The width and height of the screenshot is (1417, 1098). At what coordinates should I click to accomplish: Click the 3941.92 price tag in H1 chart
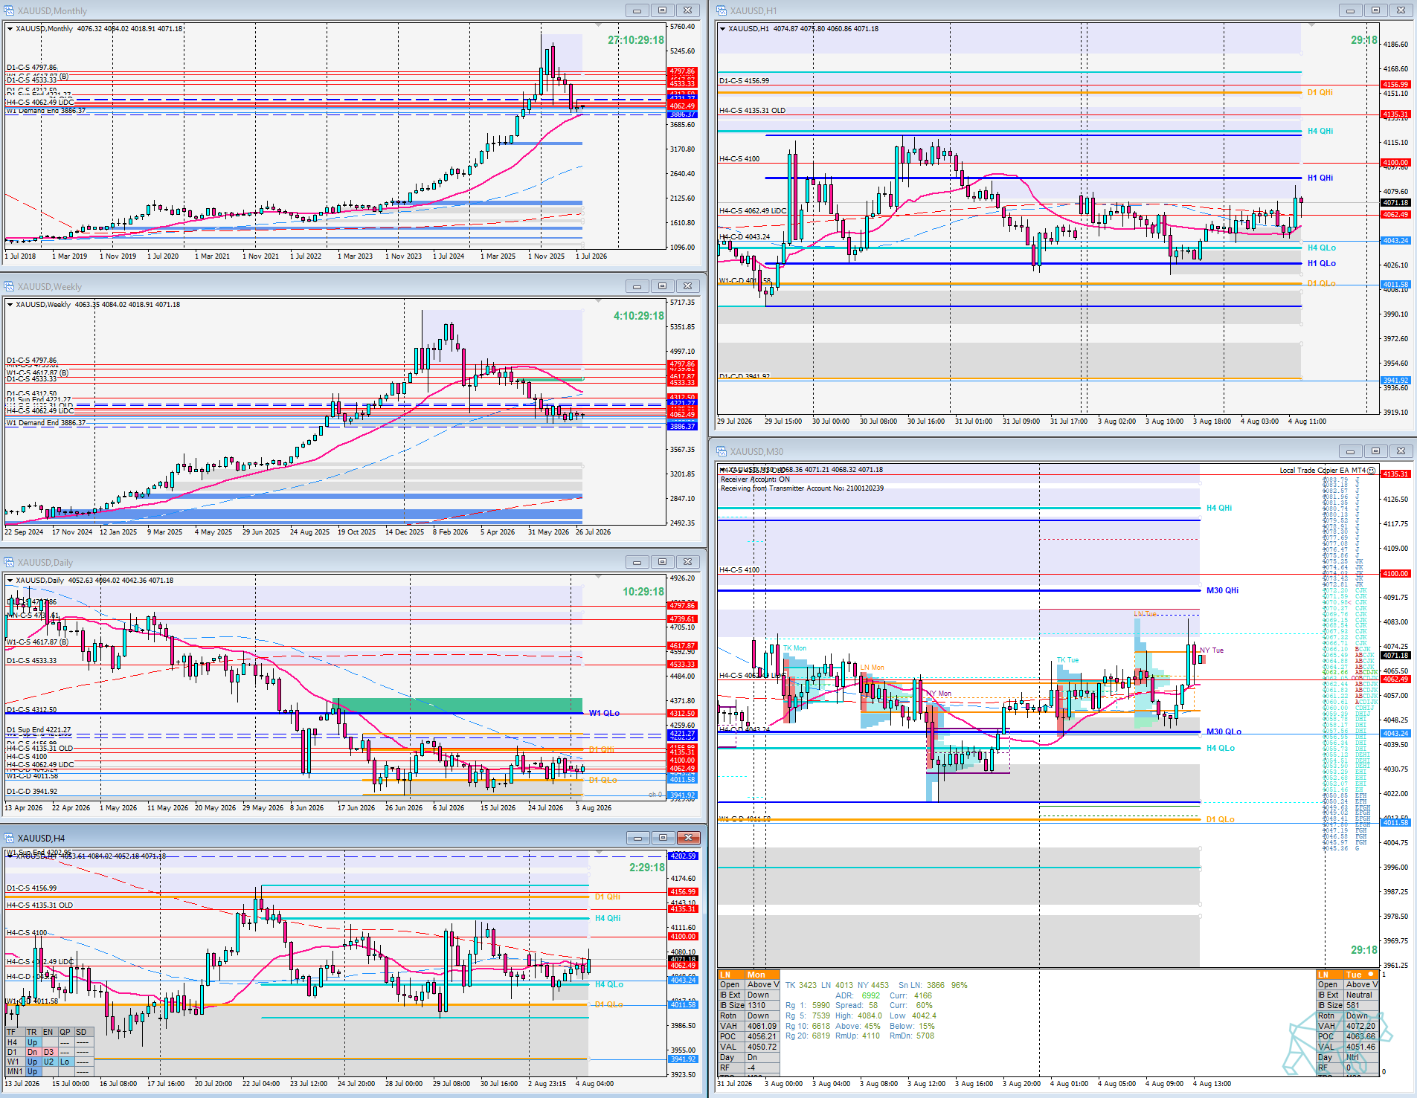pos(1395,381)
